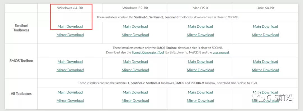Click the SMOS Toolbox row label
Screen dimensions: 303x111
(x=21, y=61)
